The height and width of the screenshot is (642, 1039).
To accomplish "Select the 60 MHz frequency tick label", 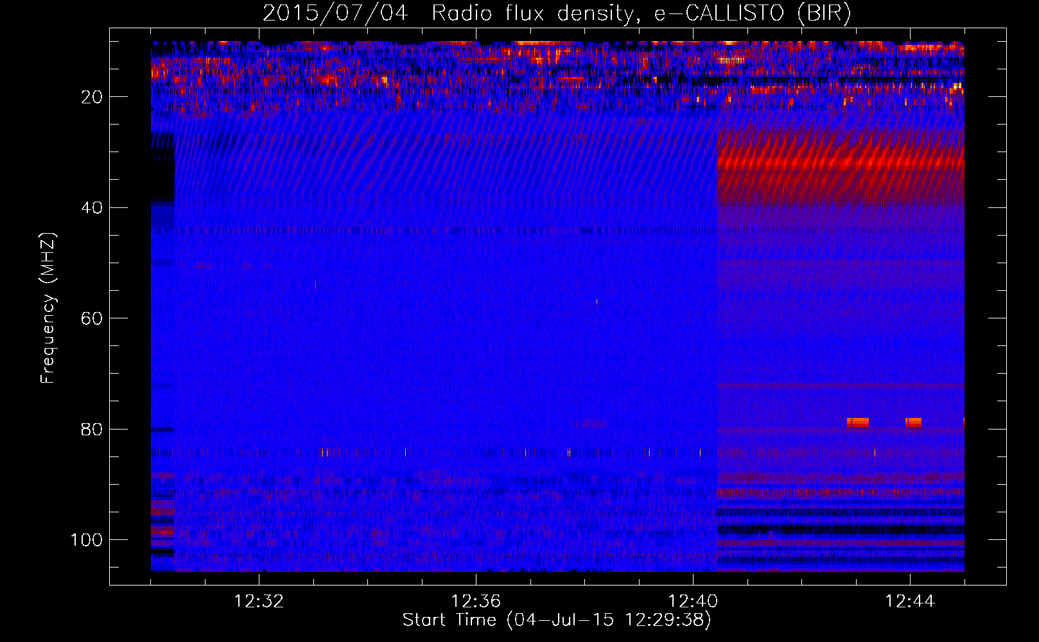I will click(x=92, y=318).
